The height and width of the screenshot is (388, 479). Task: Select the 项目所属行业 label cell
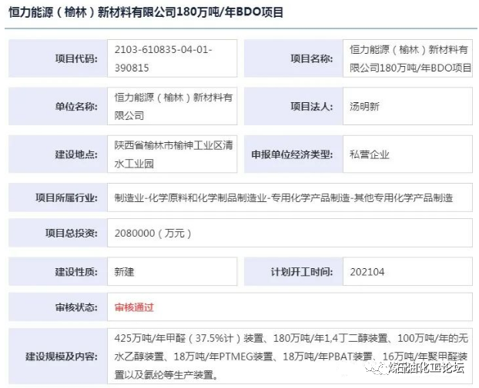pyautogui.click(x=58, y=197)
